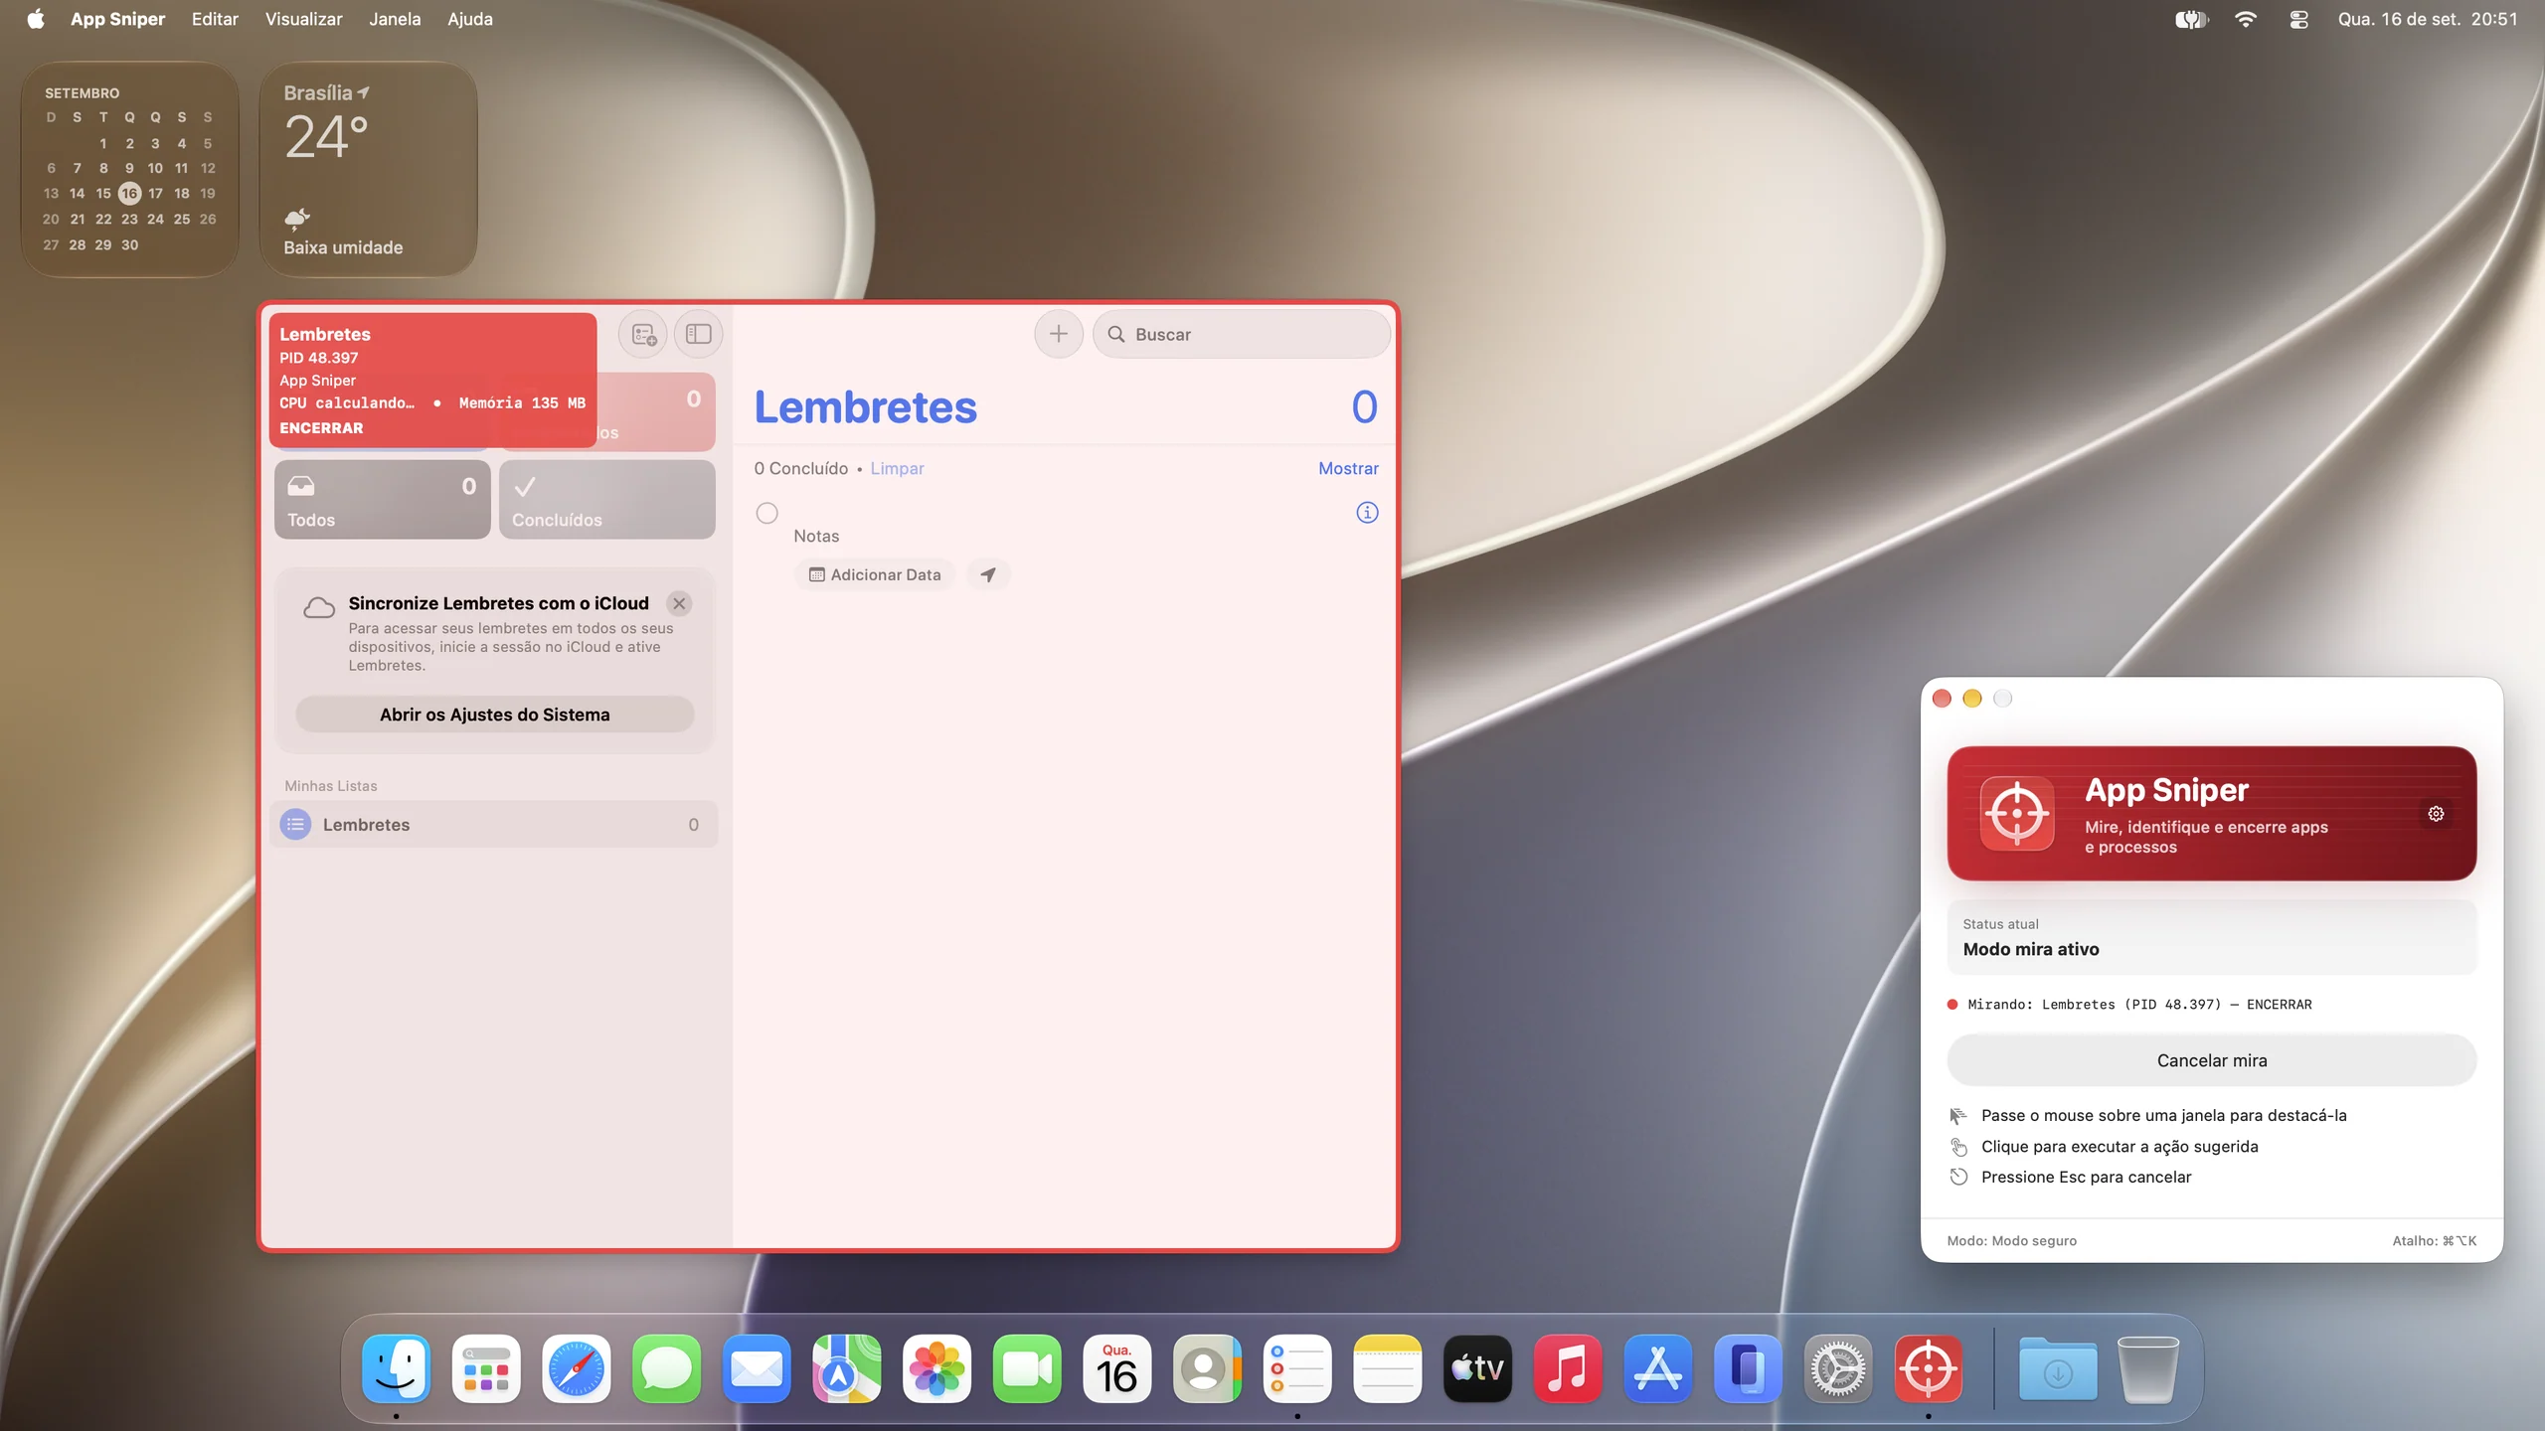Click Mostrar completed reminders
The width and height of the screenshot is (2545, 1431).
coord(1348,468)
